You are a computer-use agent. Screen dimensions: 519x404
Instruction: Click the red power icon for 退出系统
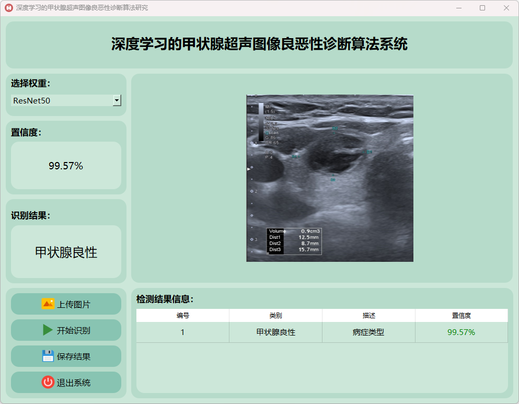click(48, 383)
